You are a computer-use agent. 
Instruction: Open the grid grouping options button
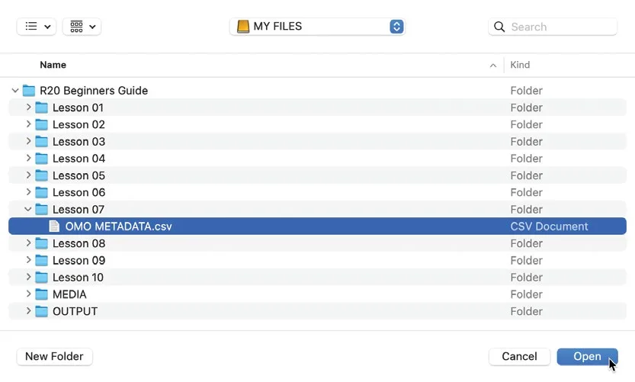(x=82, y=27)
